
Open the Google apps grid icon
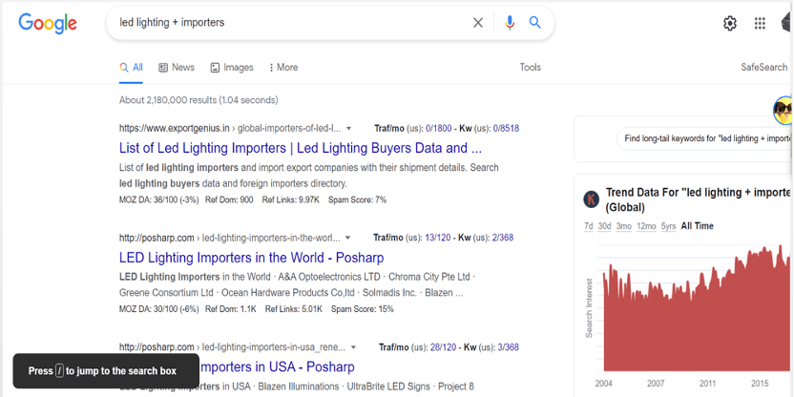pos(760,23)
